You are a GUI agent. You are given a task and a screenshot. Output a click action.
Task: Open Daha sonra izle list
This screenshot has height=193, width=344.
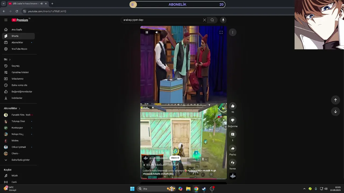pyautogui.click(x=18, y=85)
